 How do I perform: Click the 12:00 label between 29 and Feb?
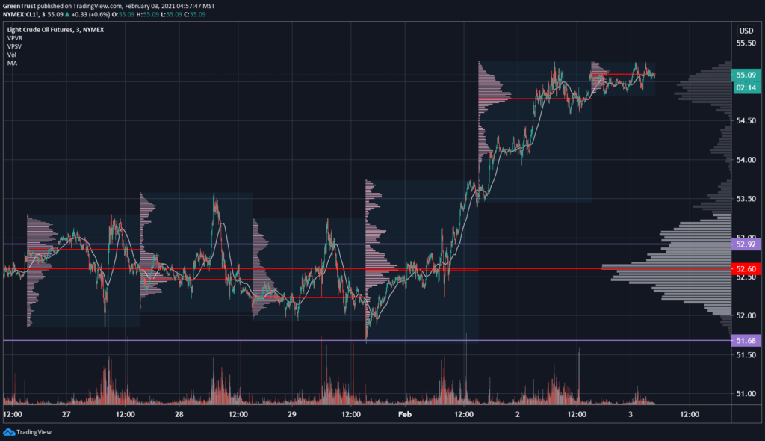click(351, 414)
